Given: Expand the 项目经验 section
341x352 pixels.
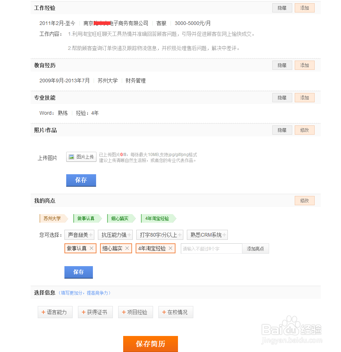Looking at the screenshot, I should click(x=135, y=312).
